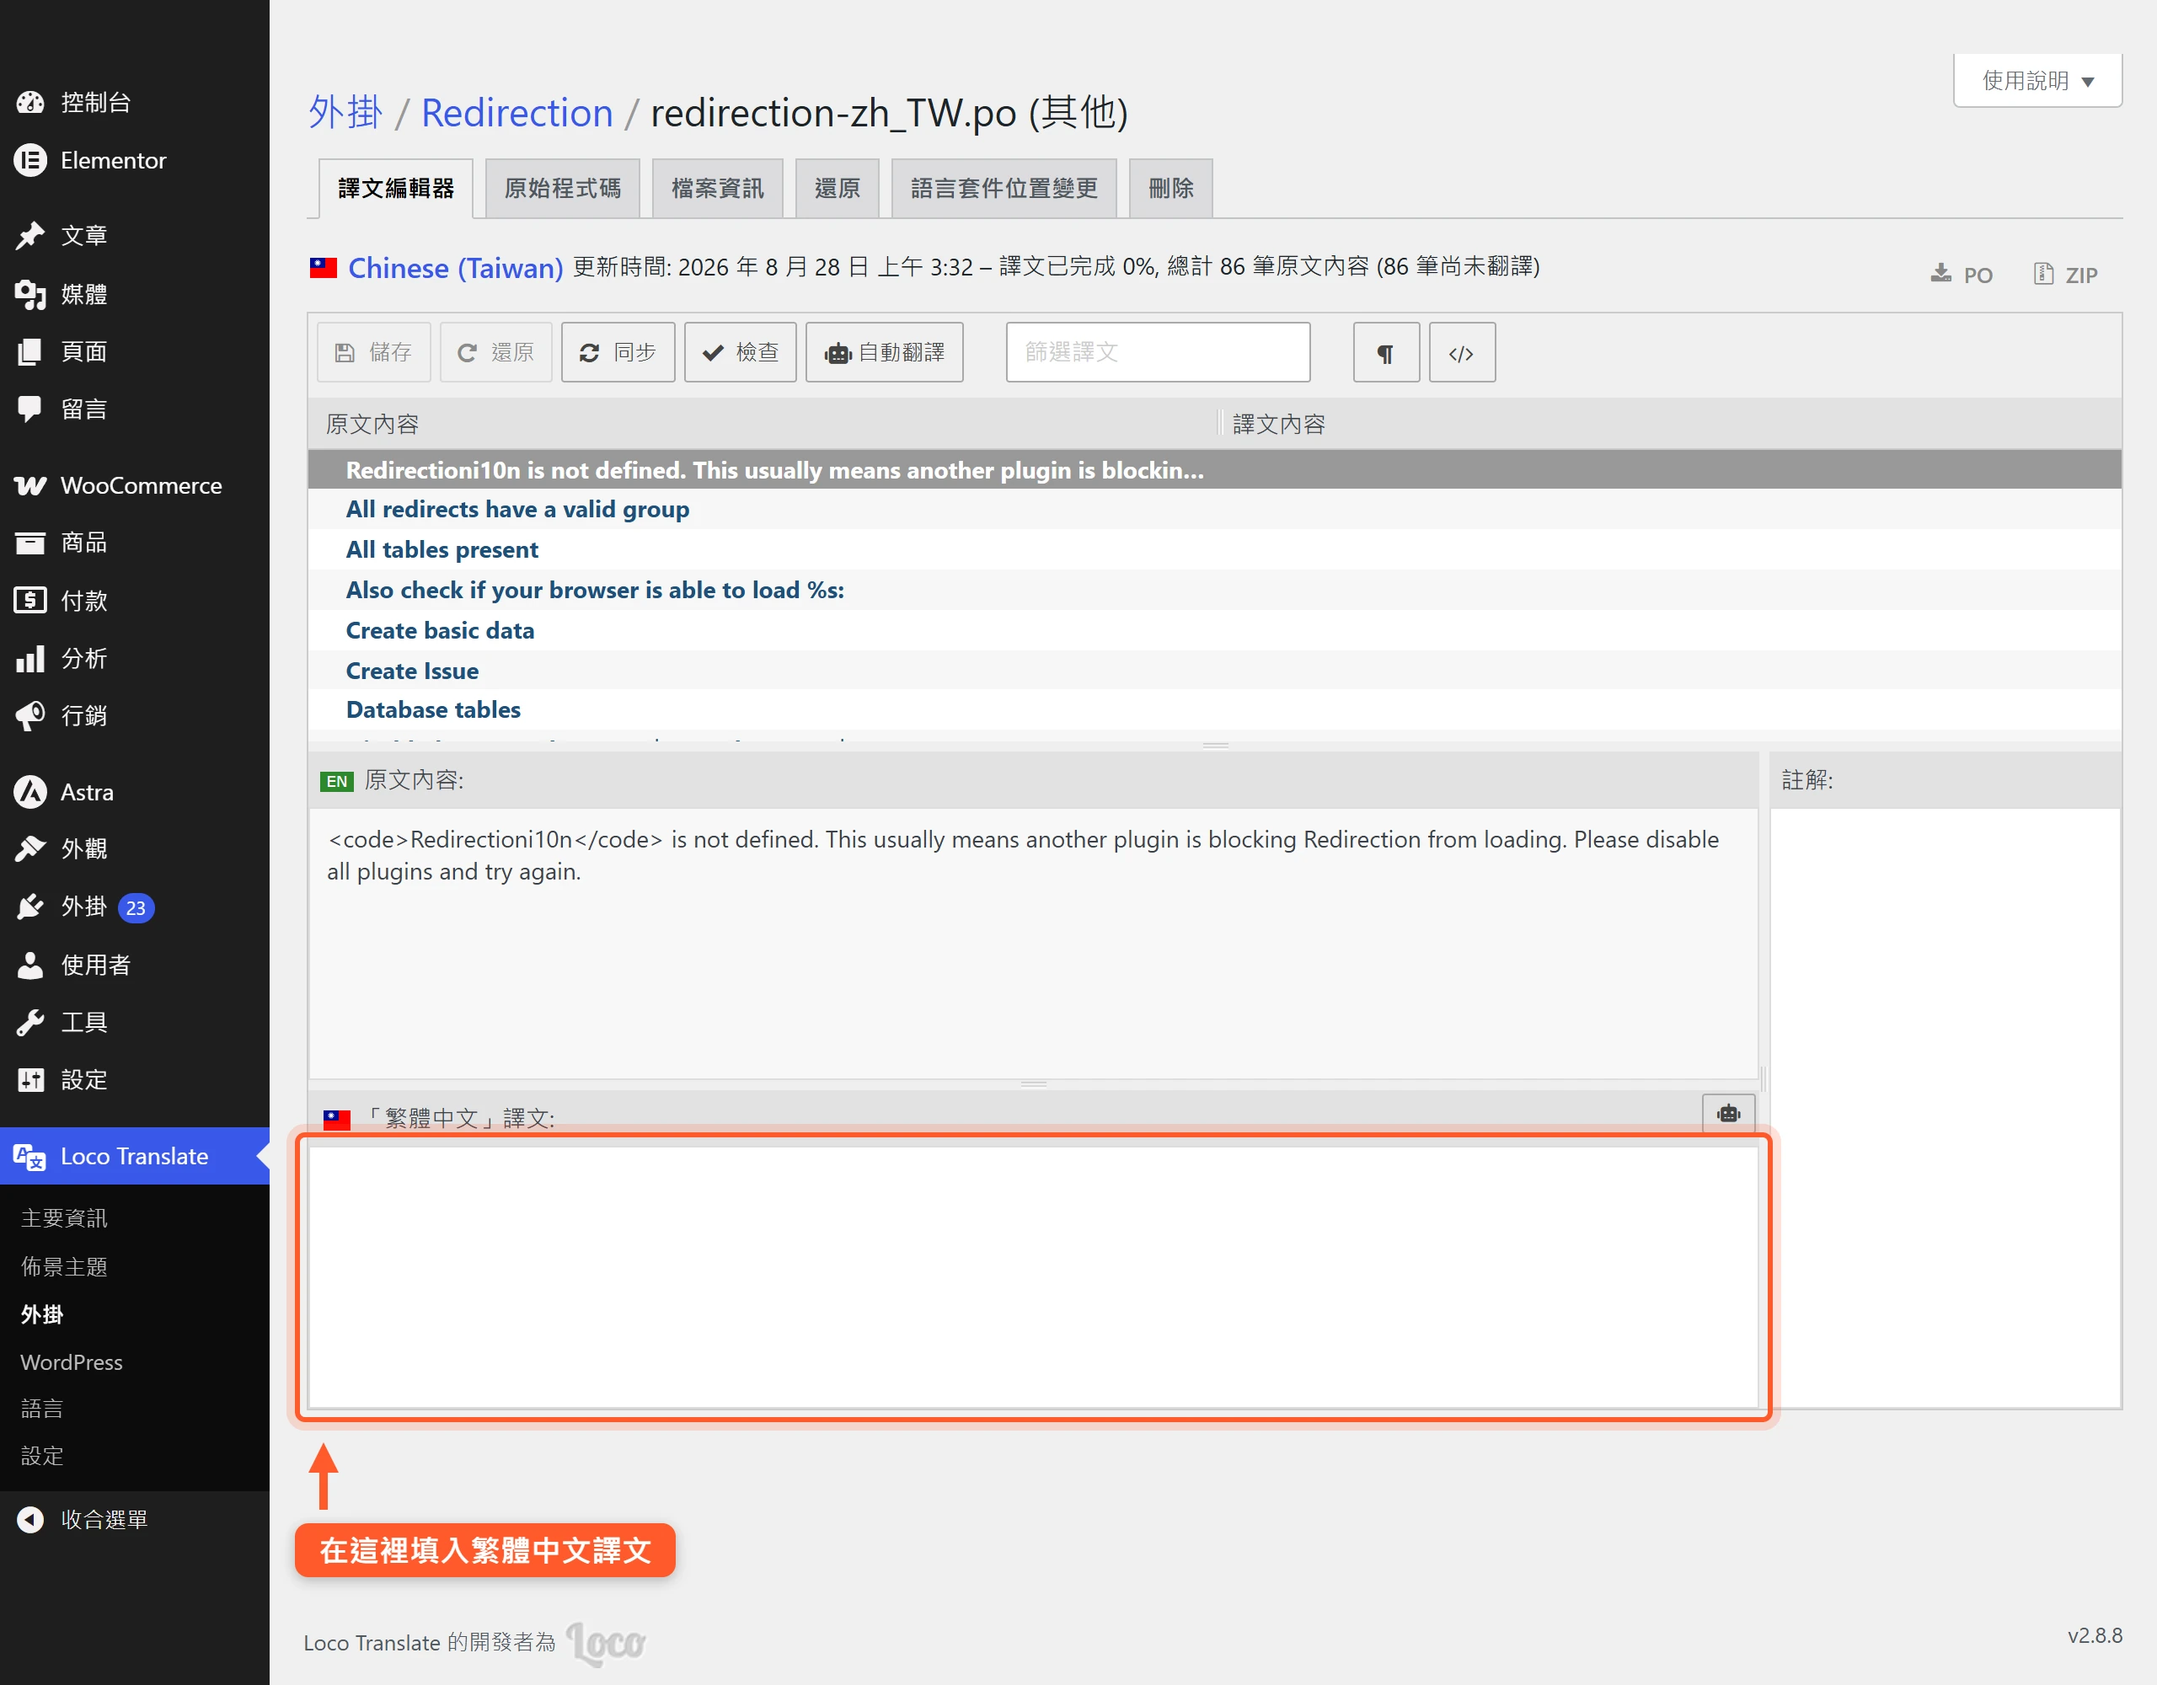Viewport: 2157px width, 1685px height.
Task: Download the PO file
Action: (1962, 275)
